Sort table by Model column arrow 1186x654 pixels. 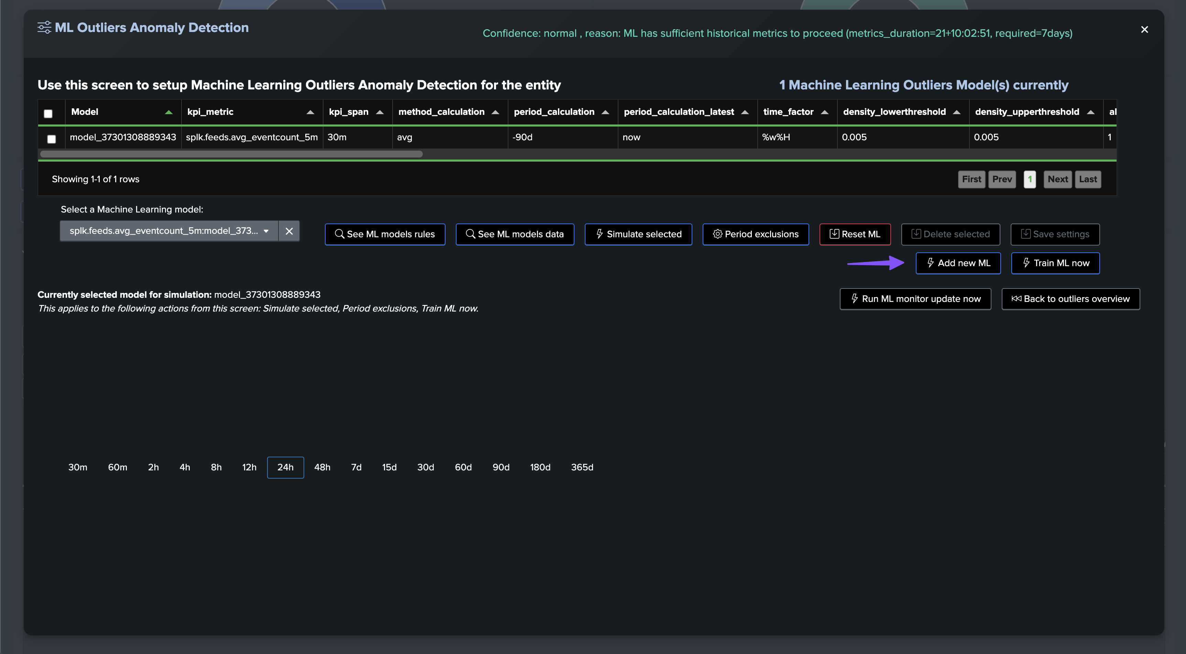tap(168, 112)
